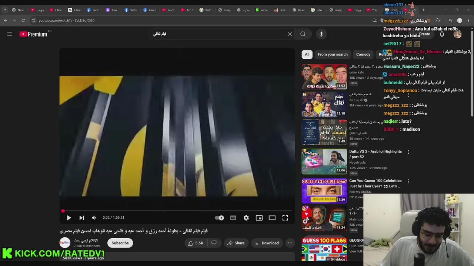
Task: Open Dattu VS 2 Arab lol Highlights title
Action: (375, 154)
